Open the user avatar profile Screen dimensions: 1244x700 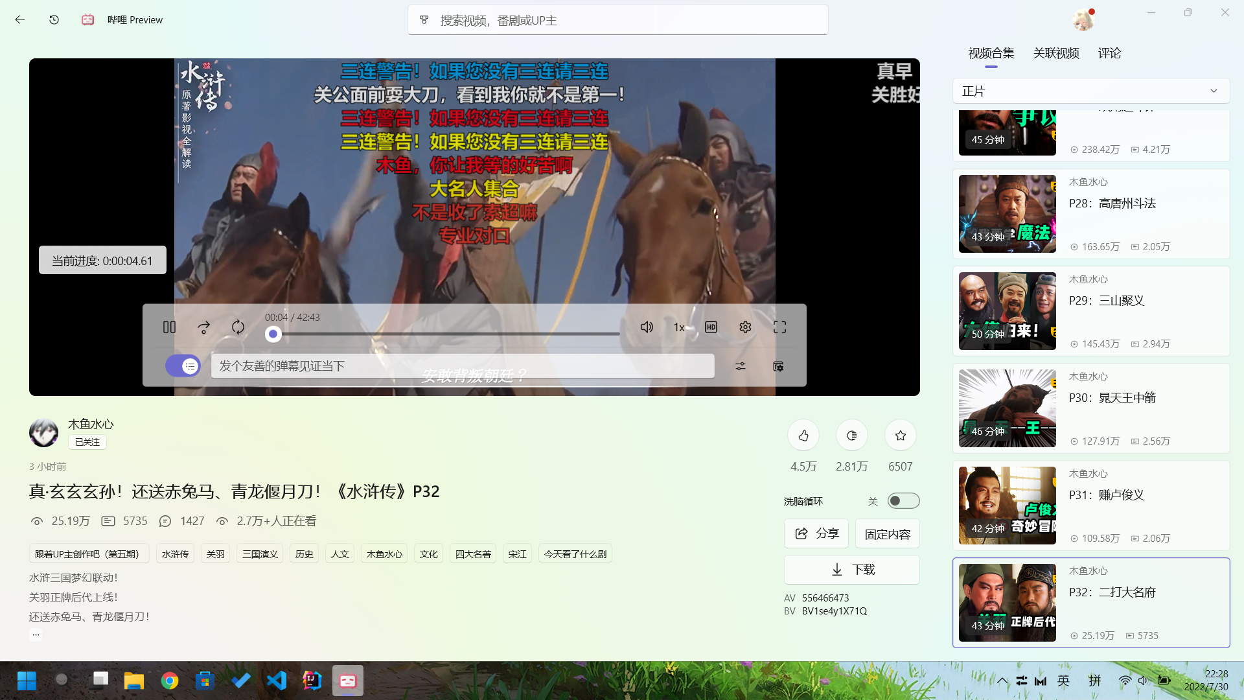pos(1083,20)
